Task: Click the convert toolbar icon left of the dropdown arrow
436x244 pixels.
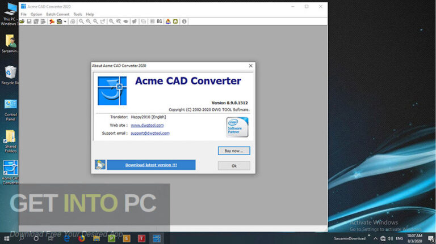Action: (59, 22)
